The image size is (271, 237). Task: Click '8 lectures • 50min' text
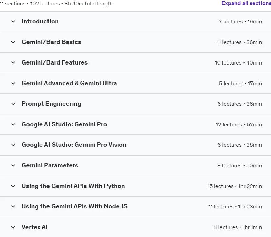click(x=239, y=166)
